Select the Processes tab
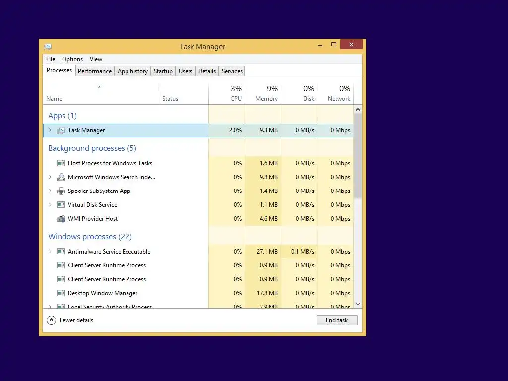The width and height of the screenshot is (508, 381). [60, 70]
